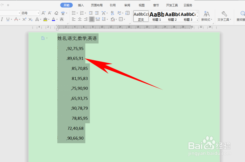The height and width of the screenshot is (162, 245).
Task: Apply text effects outline A icon
Action: coord(37,19)
